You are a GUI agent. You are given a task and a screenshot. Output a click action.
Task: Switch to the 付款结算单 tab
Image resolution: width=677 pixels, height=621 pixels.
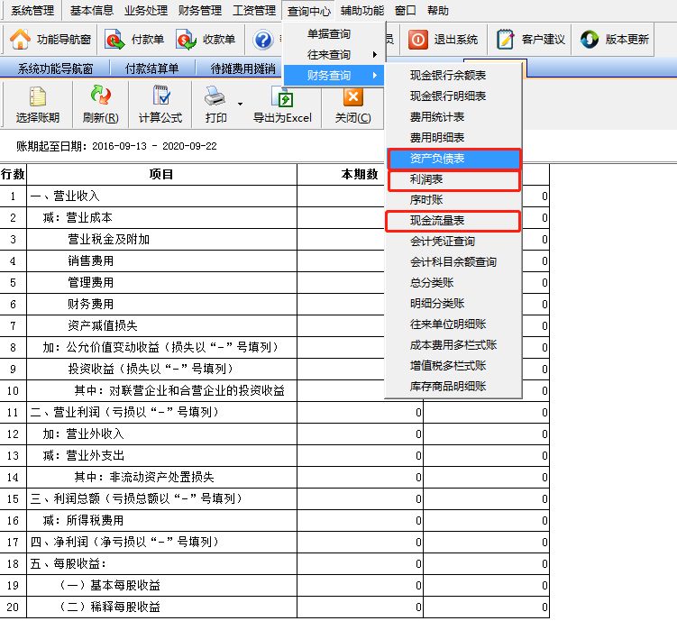(x=151, y=68)
